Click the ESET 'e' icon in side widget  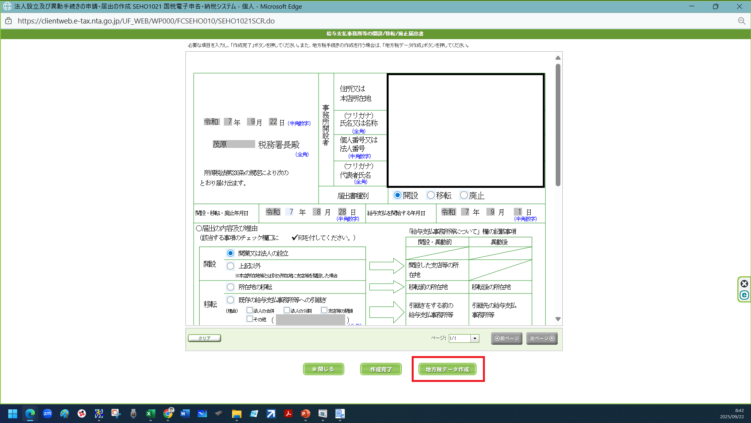tap(744, 295)
